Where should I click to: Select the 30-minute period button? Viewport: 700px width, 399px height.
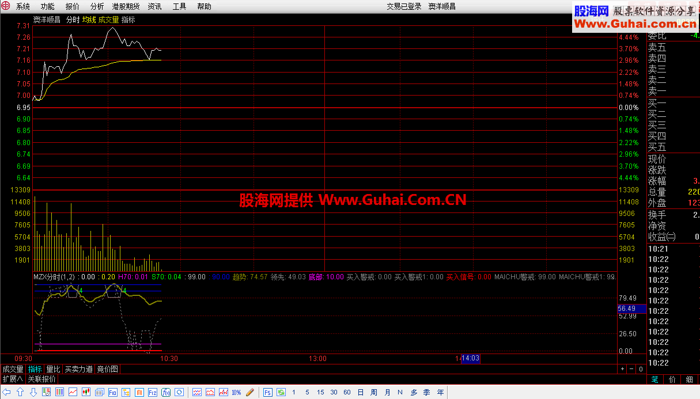point(334,392)
